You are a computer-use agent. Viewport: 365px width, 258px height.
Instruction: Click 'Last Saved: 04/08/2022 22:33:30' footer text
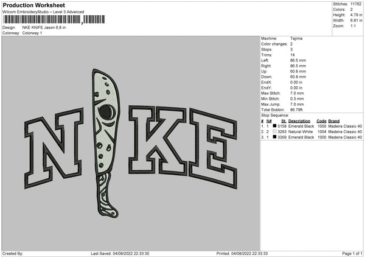pyautogui.click(x=120, y=254)
